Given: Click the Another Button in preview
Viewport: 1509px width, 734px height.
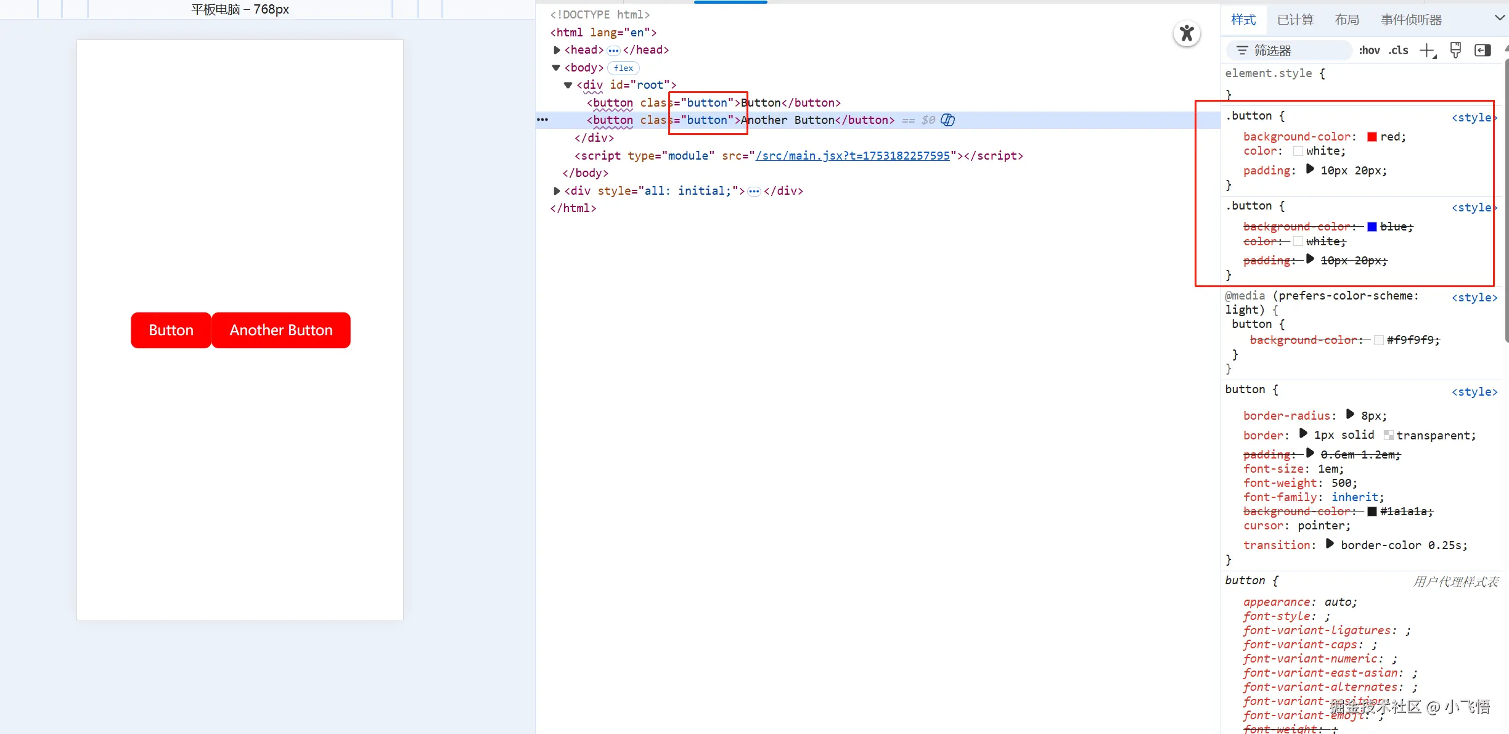Looking at the screenshot, I should point(281,330).
